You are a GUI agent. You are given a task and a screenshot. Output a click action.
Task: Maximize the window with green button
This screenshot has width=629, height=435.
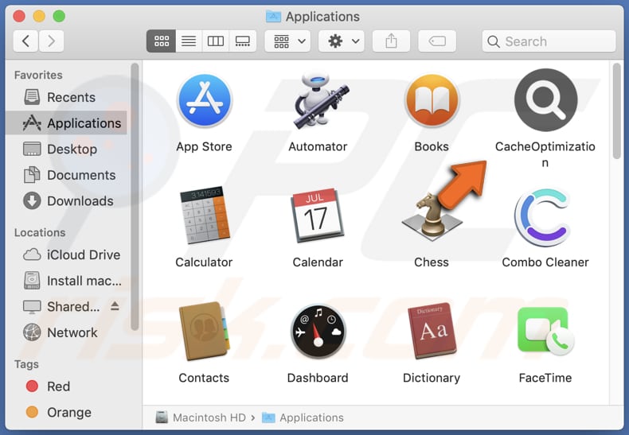tap(60, 17)
